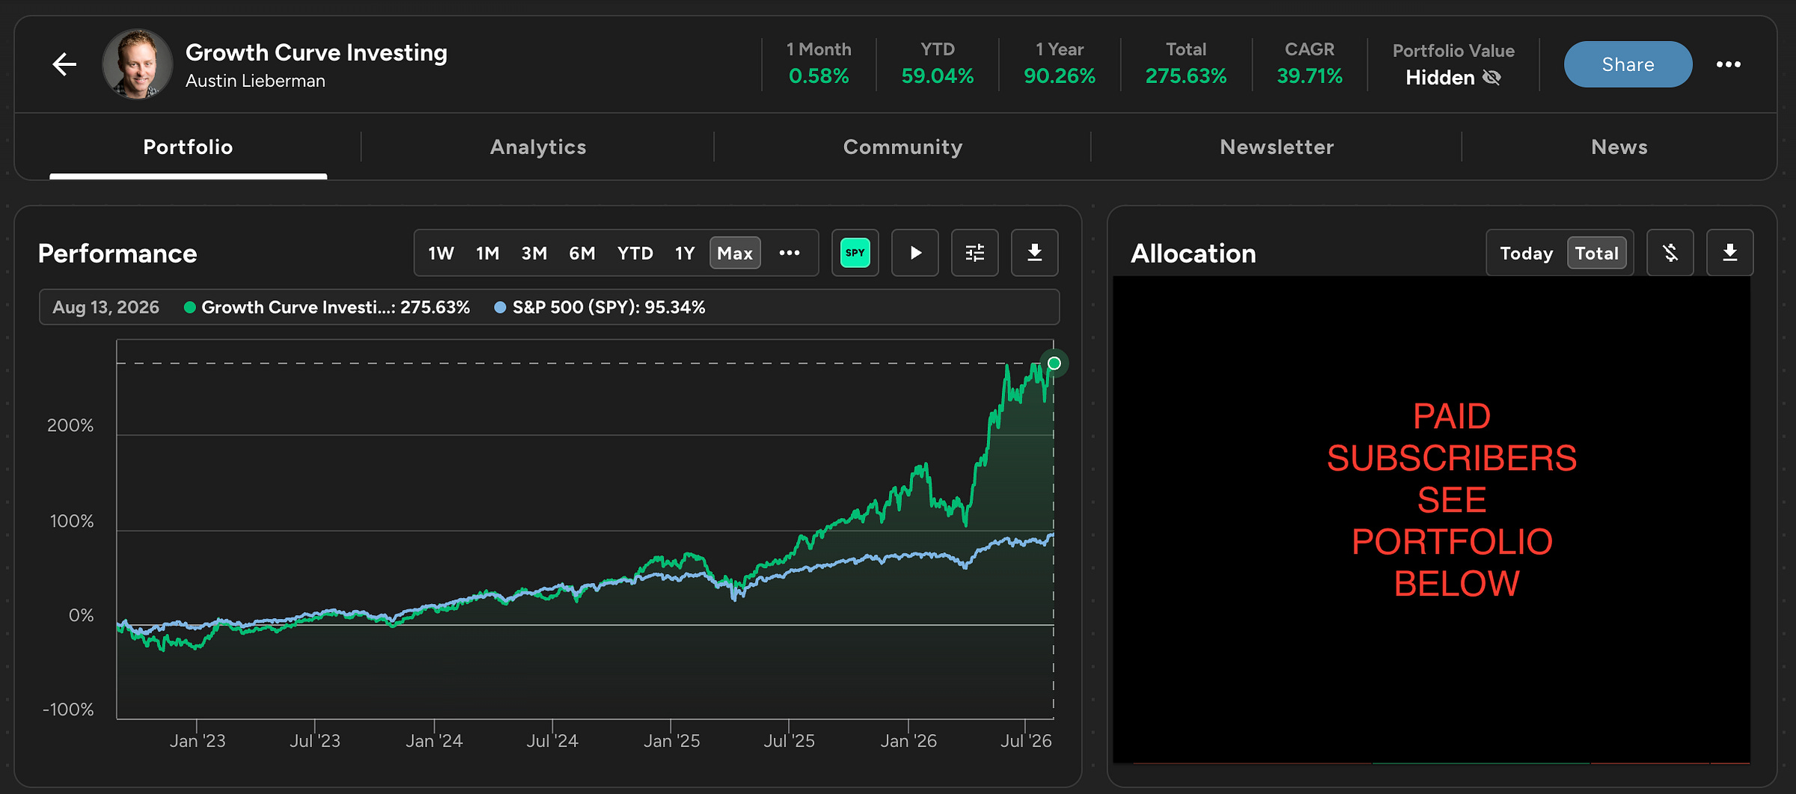Screen dimensions: 1796x794
Task: Select the 3M performance range
Action: 534,253
